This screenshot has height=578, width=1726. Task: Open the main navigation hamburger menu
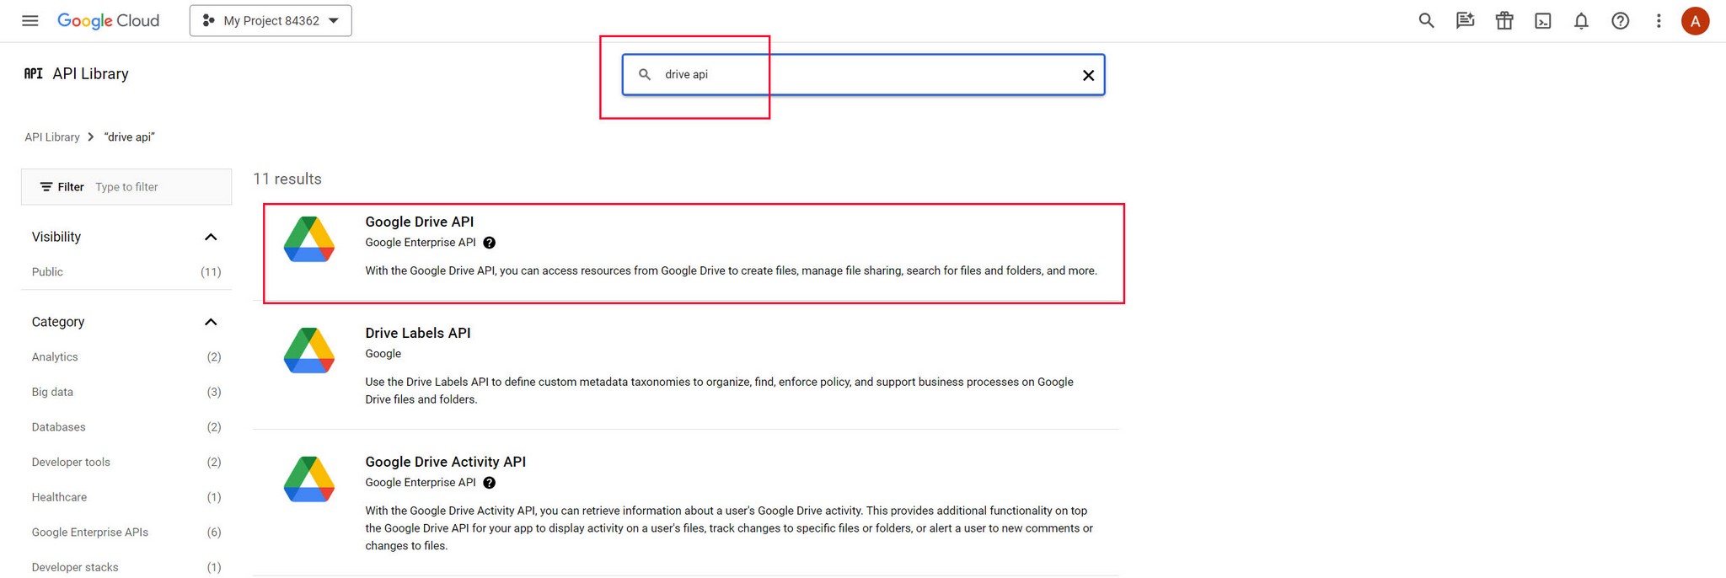pos(30,20)
